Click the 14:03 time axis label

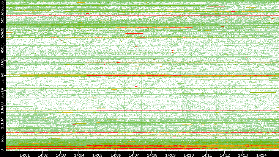(x=61, y=155)
